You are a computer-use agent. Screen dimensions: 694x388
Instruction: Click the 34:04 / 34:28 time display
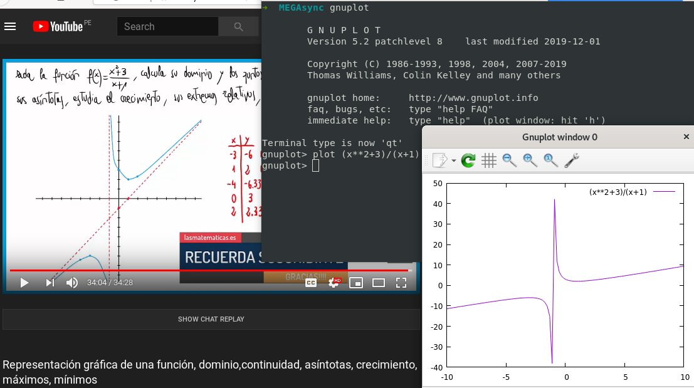point(110,282)
